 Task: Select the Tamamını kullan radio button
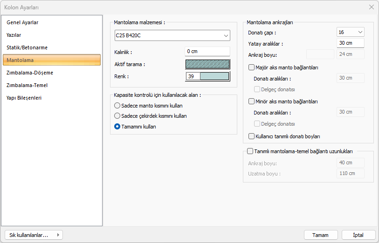pos(117,126)
